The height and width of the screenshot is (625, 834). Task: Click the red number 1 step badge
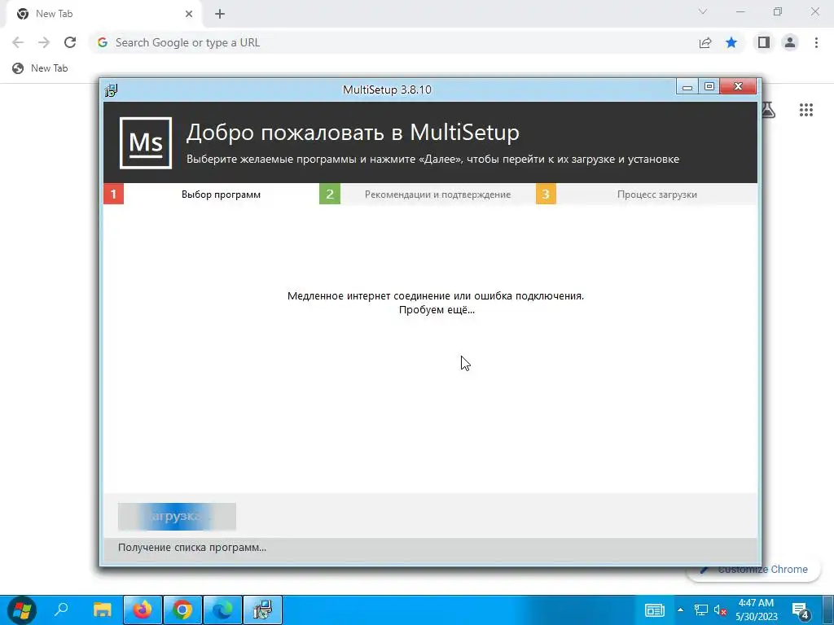point(114,194)
